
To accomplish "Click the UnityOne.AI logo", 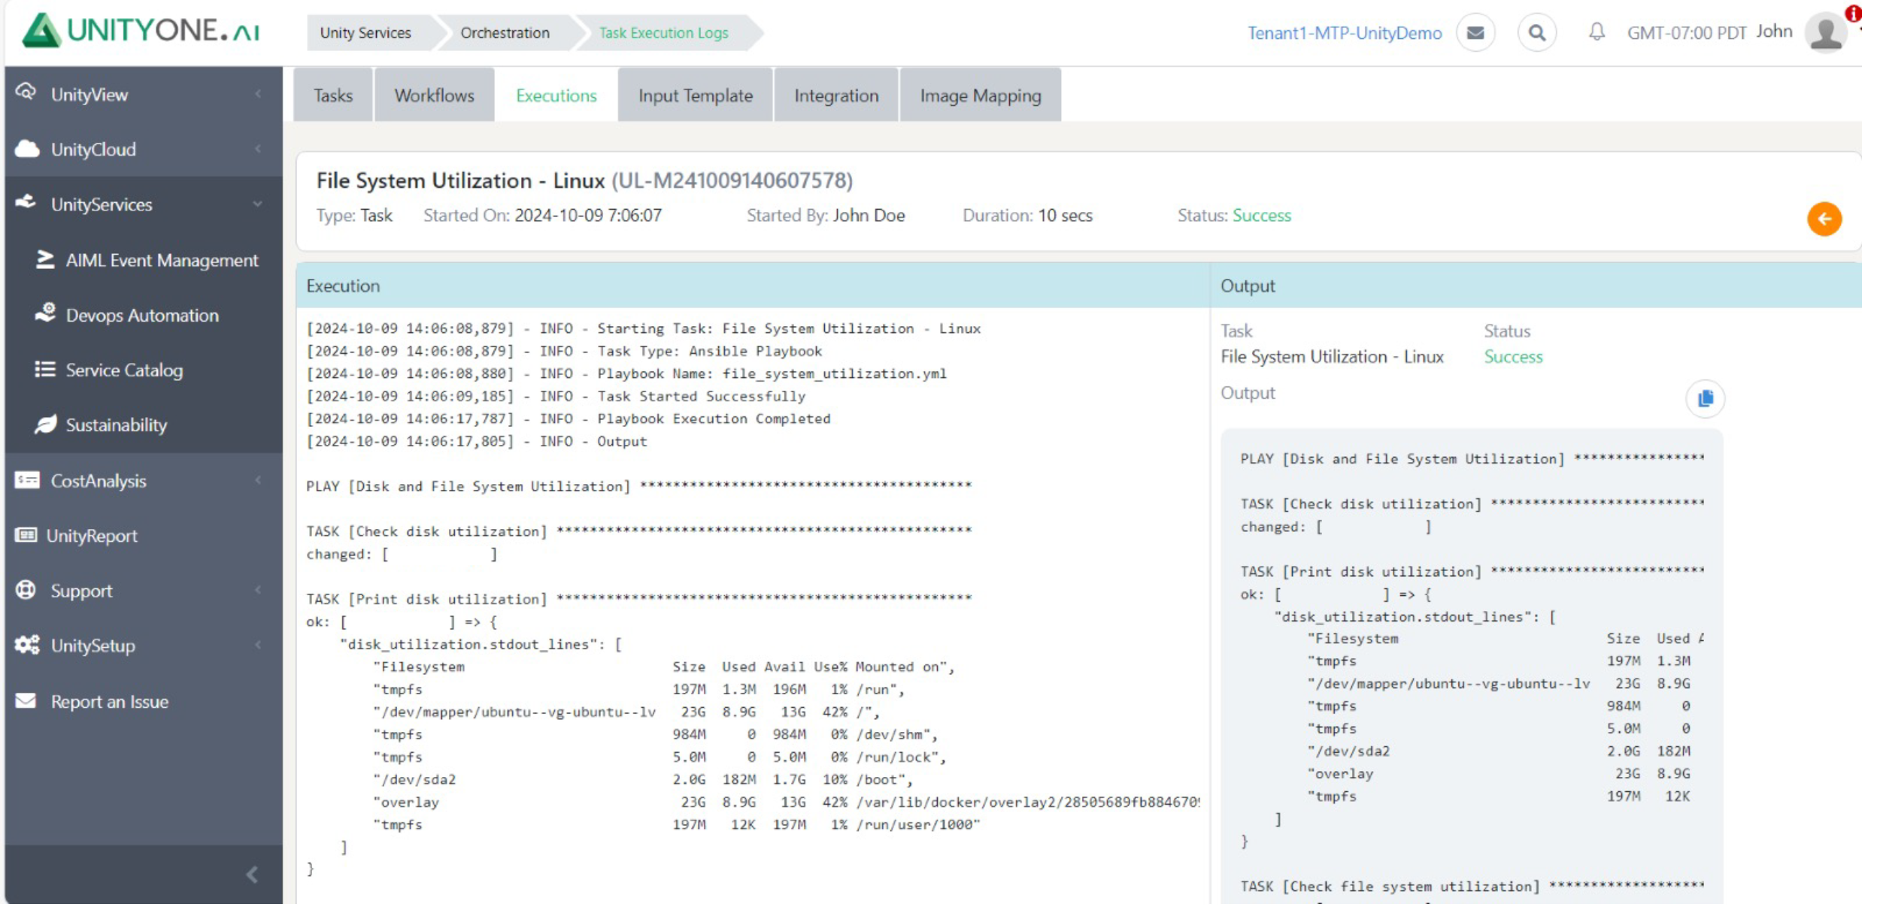I will pyautogui.click(x=141, y=31).
